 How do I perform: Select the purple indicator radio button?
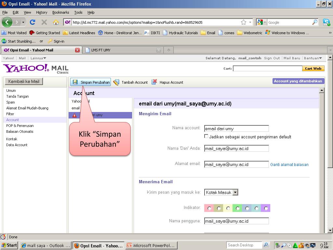[266, 208]
